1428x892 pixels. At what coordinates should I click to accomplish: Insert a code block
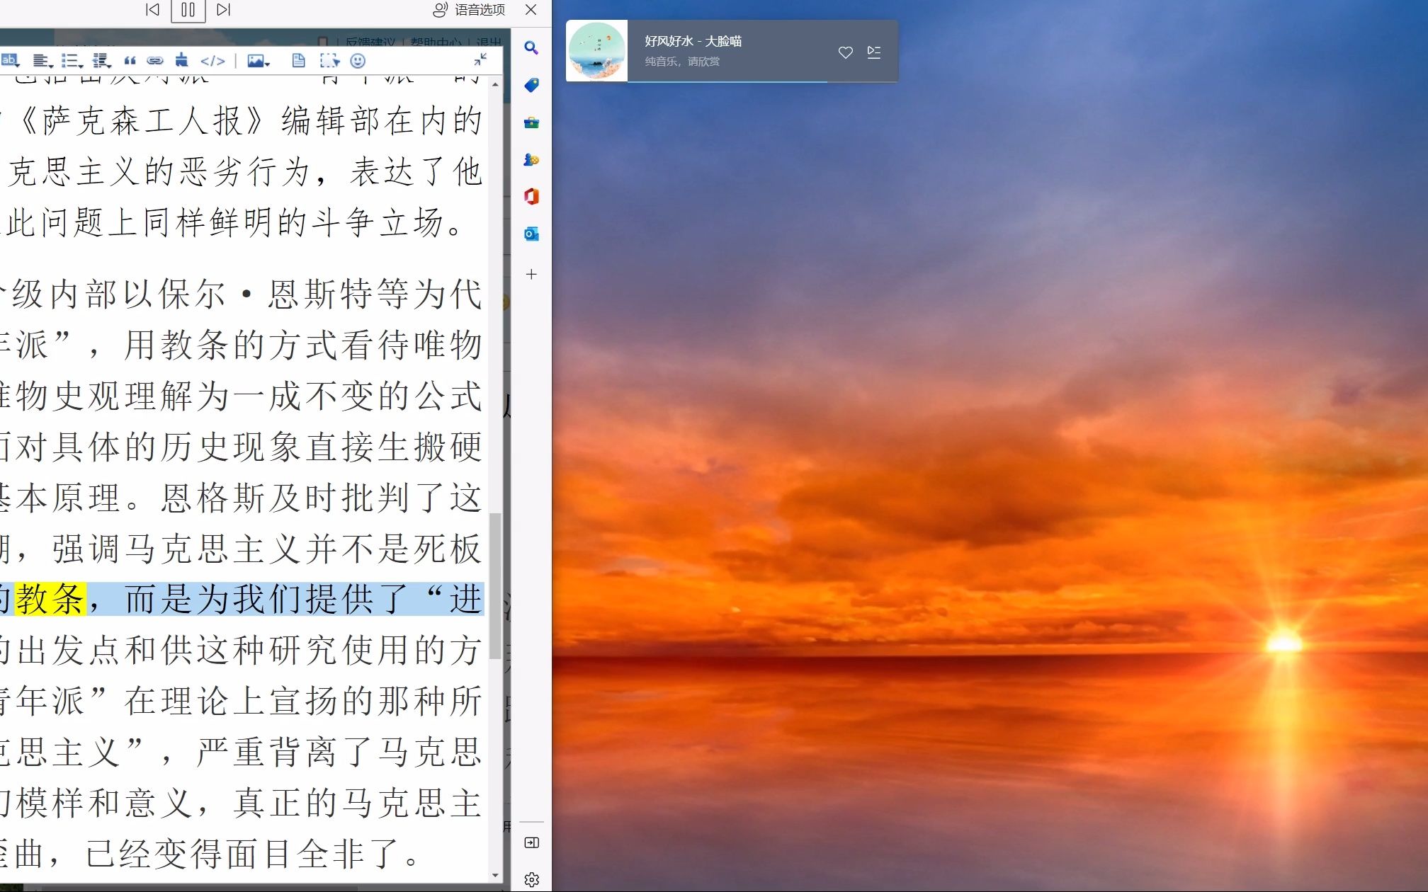pyautogui.click(x=212, y=61)
